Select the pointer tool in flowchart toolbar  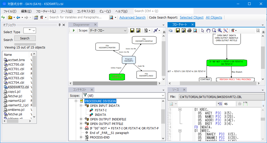click(203, 30)
